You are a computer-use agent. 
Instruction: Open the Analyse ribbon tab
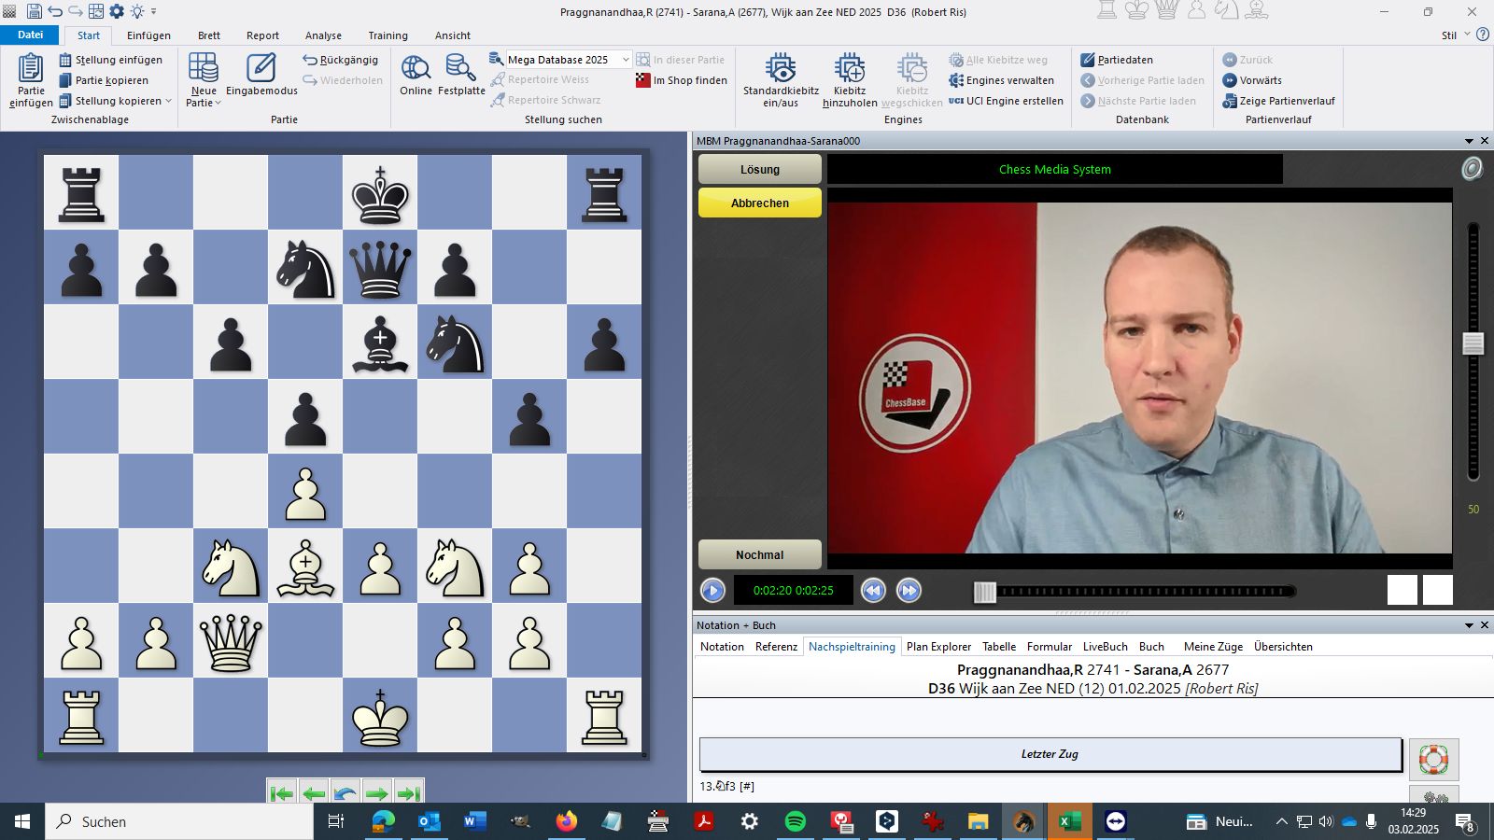tap(323, 35)
